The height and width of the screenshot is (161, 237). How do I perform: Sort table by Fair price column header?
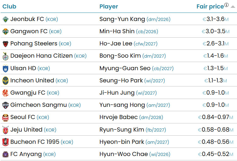210,7
